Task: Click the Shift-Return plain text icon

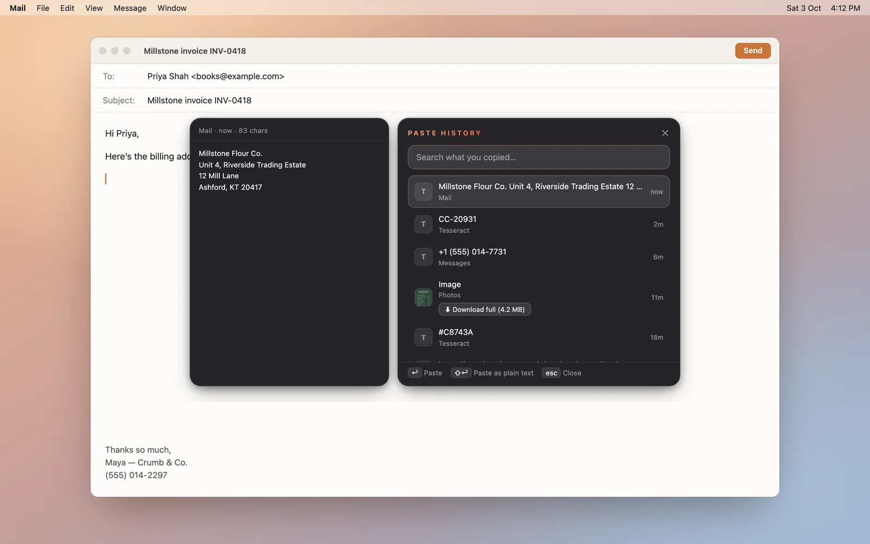Action: click(x=461, y=373)
